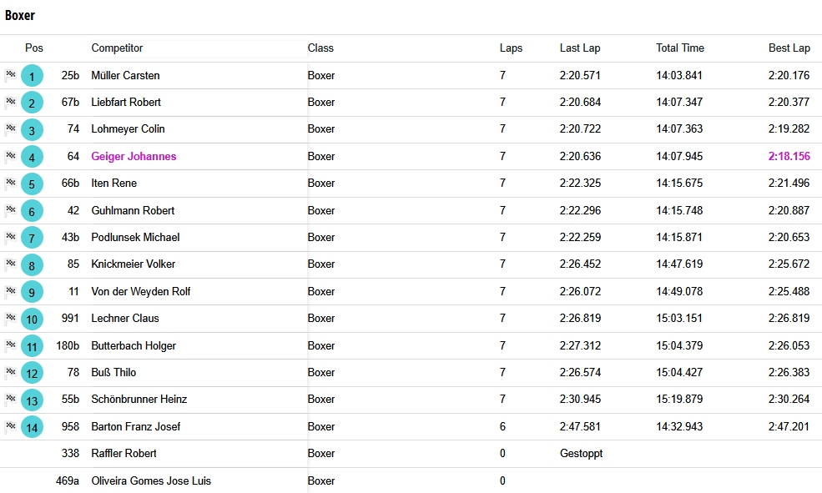822x493 pixels.
Task: Open competitor Geiger Johannes
Action: pyautogui.click(x=134, y=156)
